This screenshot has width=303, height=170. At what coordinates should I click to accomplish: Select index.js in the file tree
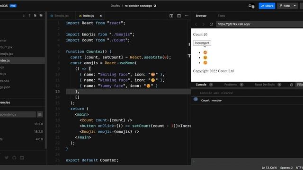[22, 60]
